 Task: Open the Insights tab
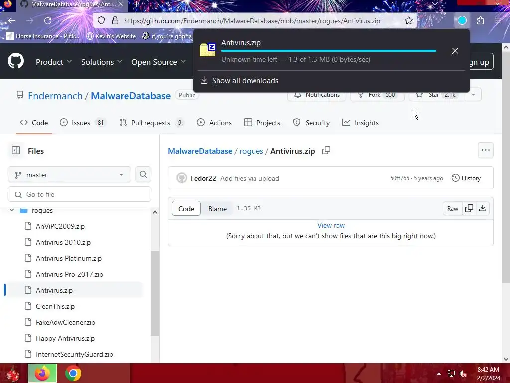tap(360, 123)
